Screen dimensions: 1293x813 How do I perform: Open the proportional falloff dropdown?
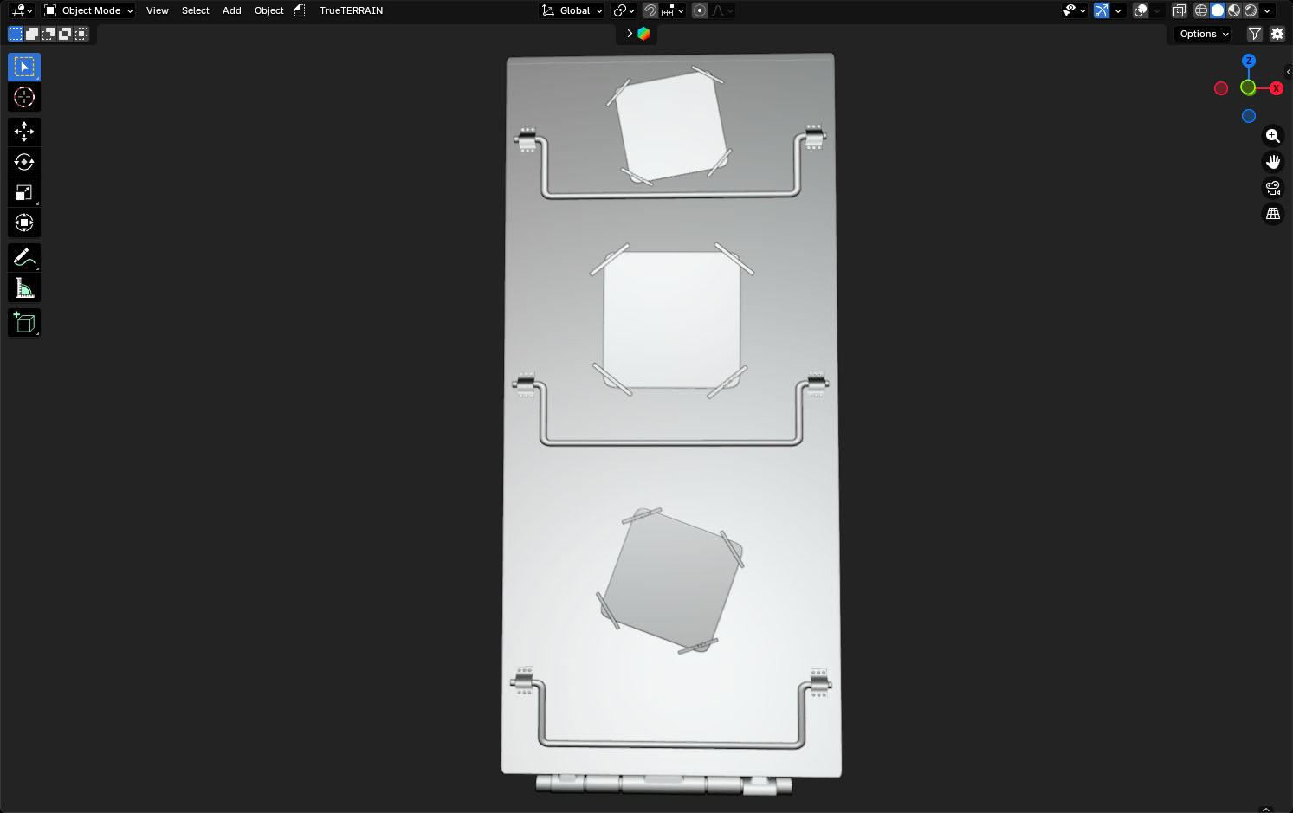[x=722, y=10]
